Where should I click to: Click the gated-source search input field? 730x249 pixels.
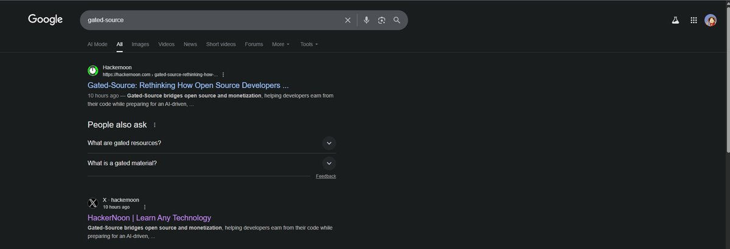213,20
